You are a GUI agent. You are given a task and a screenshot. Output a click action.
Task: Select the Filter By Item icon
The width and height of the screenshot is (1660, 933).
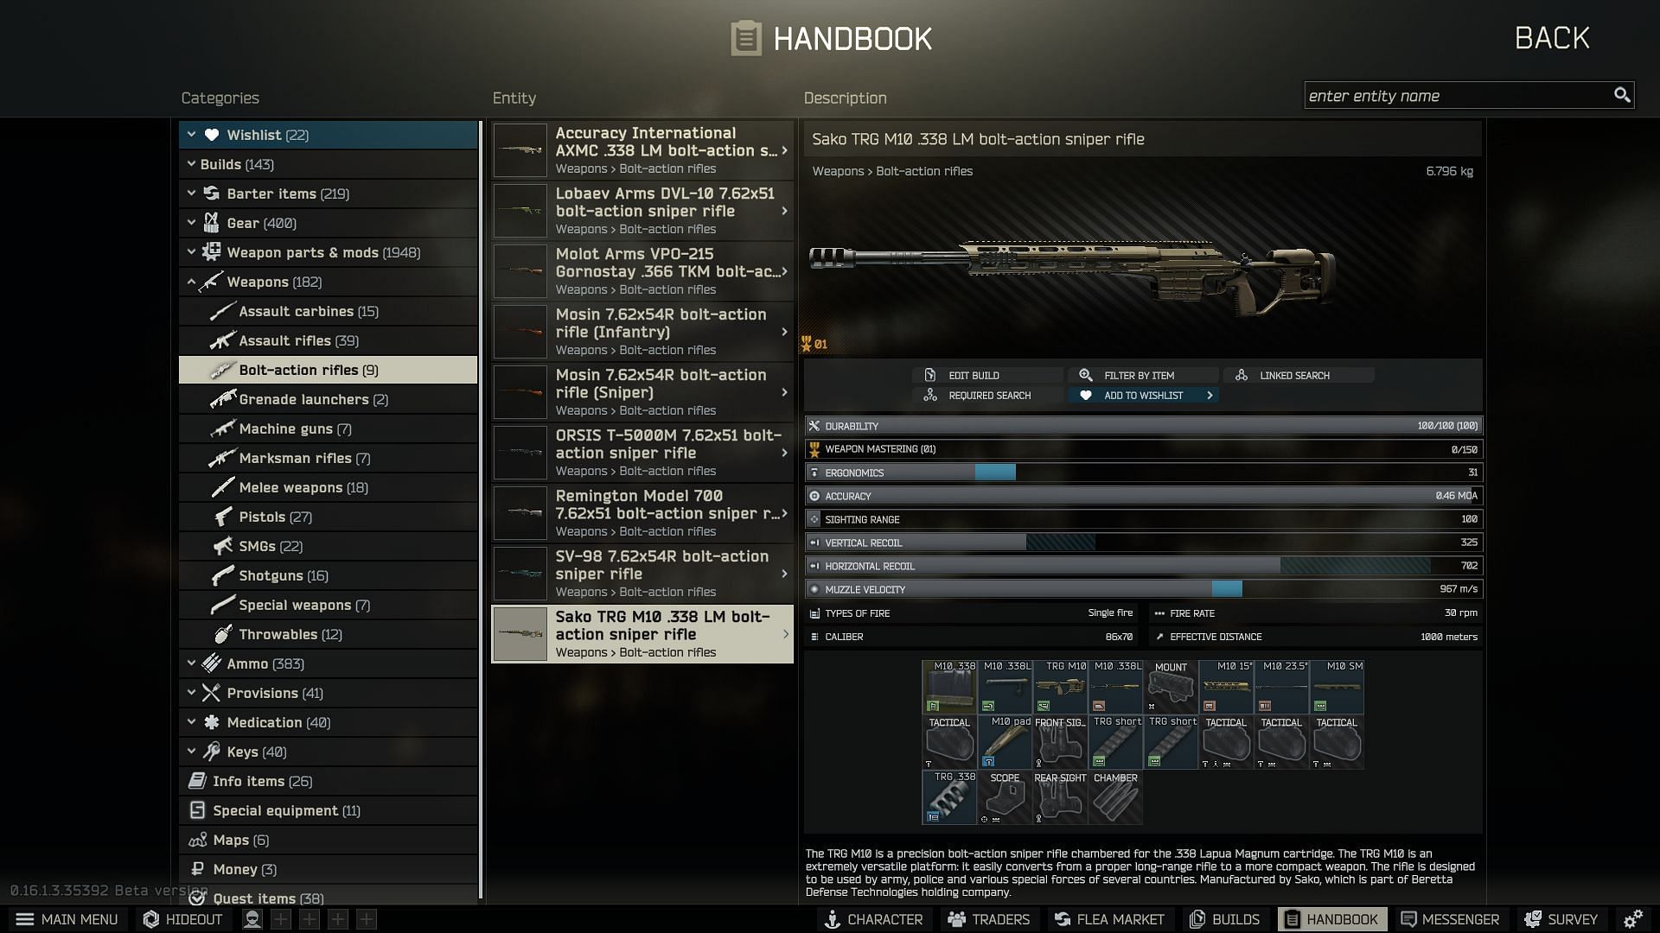point(1084,375)
